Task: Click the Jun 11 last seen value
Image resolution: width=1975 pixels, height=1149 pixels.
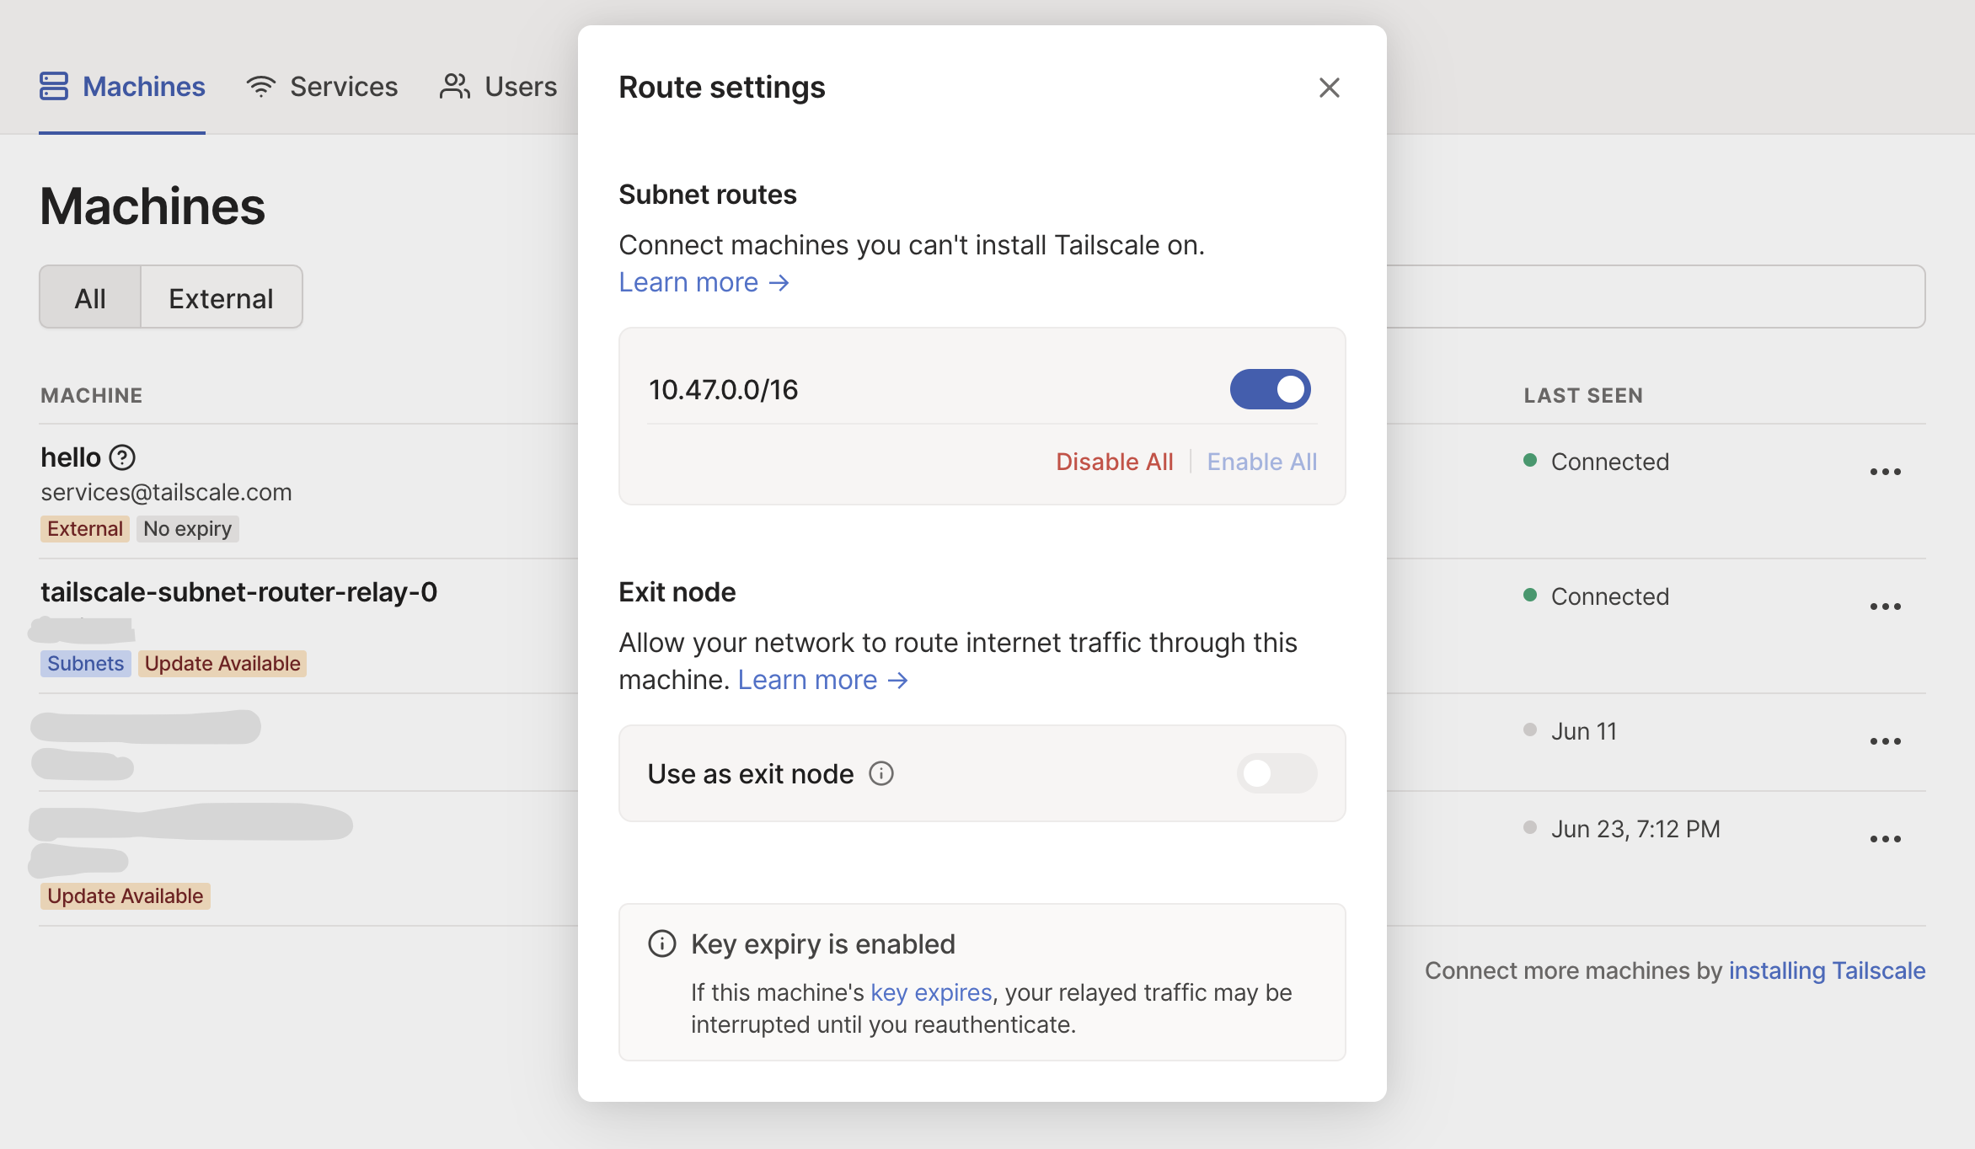Action: (1584, 731)
